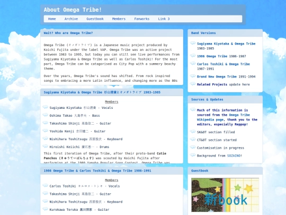Screen dimensions: 286x215
Task: Click the guestbook banner image
Action: point(225,195)
